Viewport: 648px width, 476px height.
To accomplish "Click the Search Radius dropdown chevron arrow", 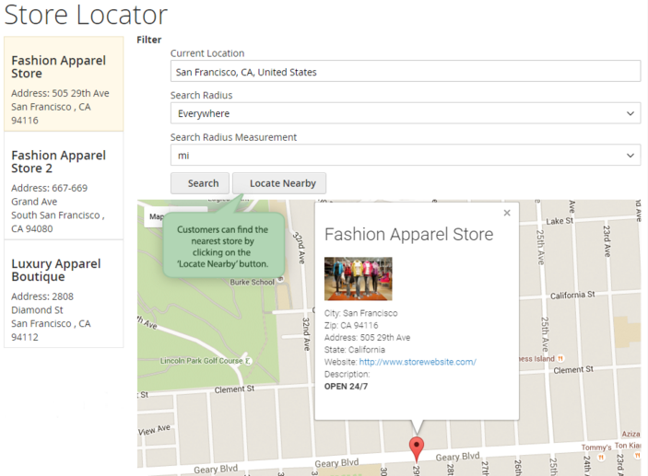I will (630, 114).
